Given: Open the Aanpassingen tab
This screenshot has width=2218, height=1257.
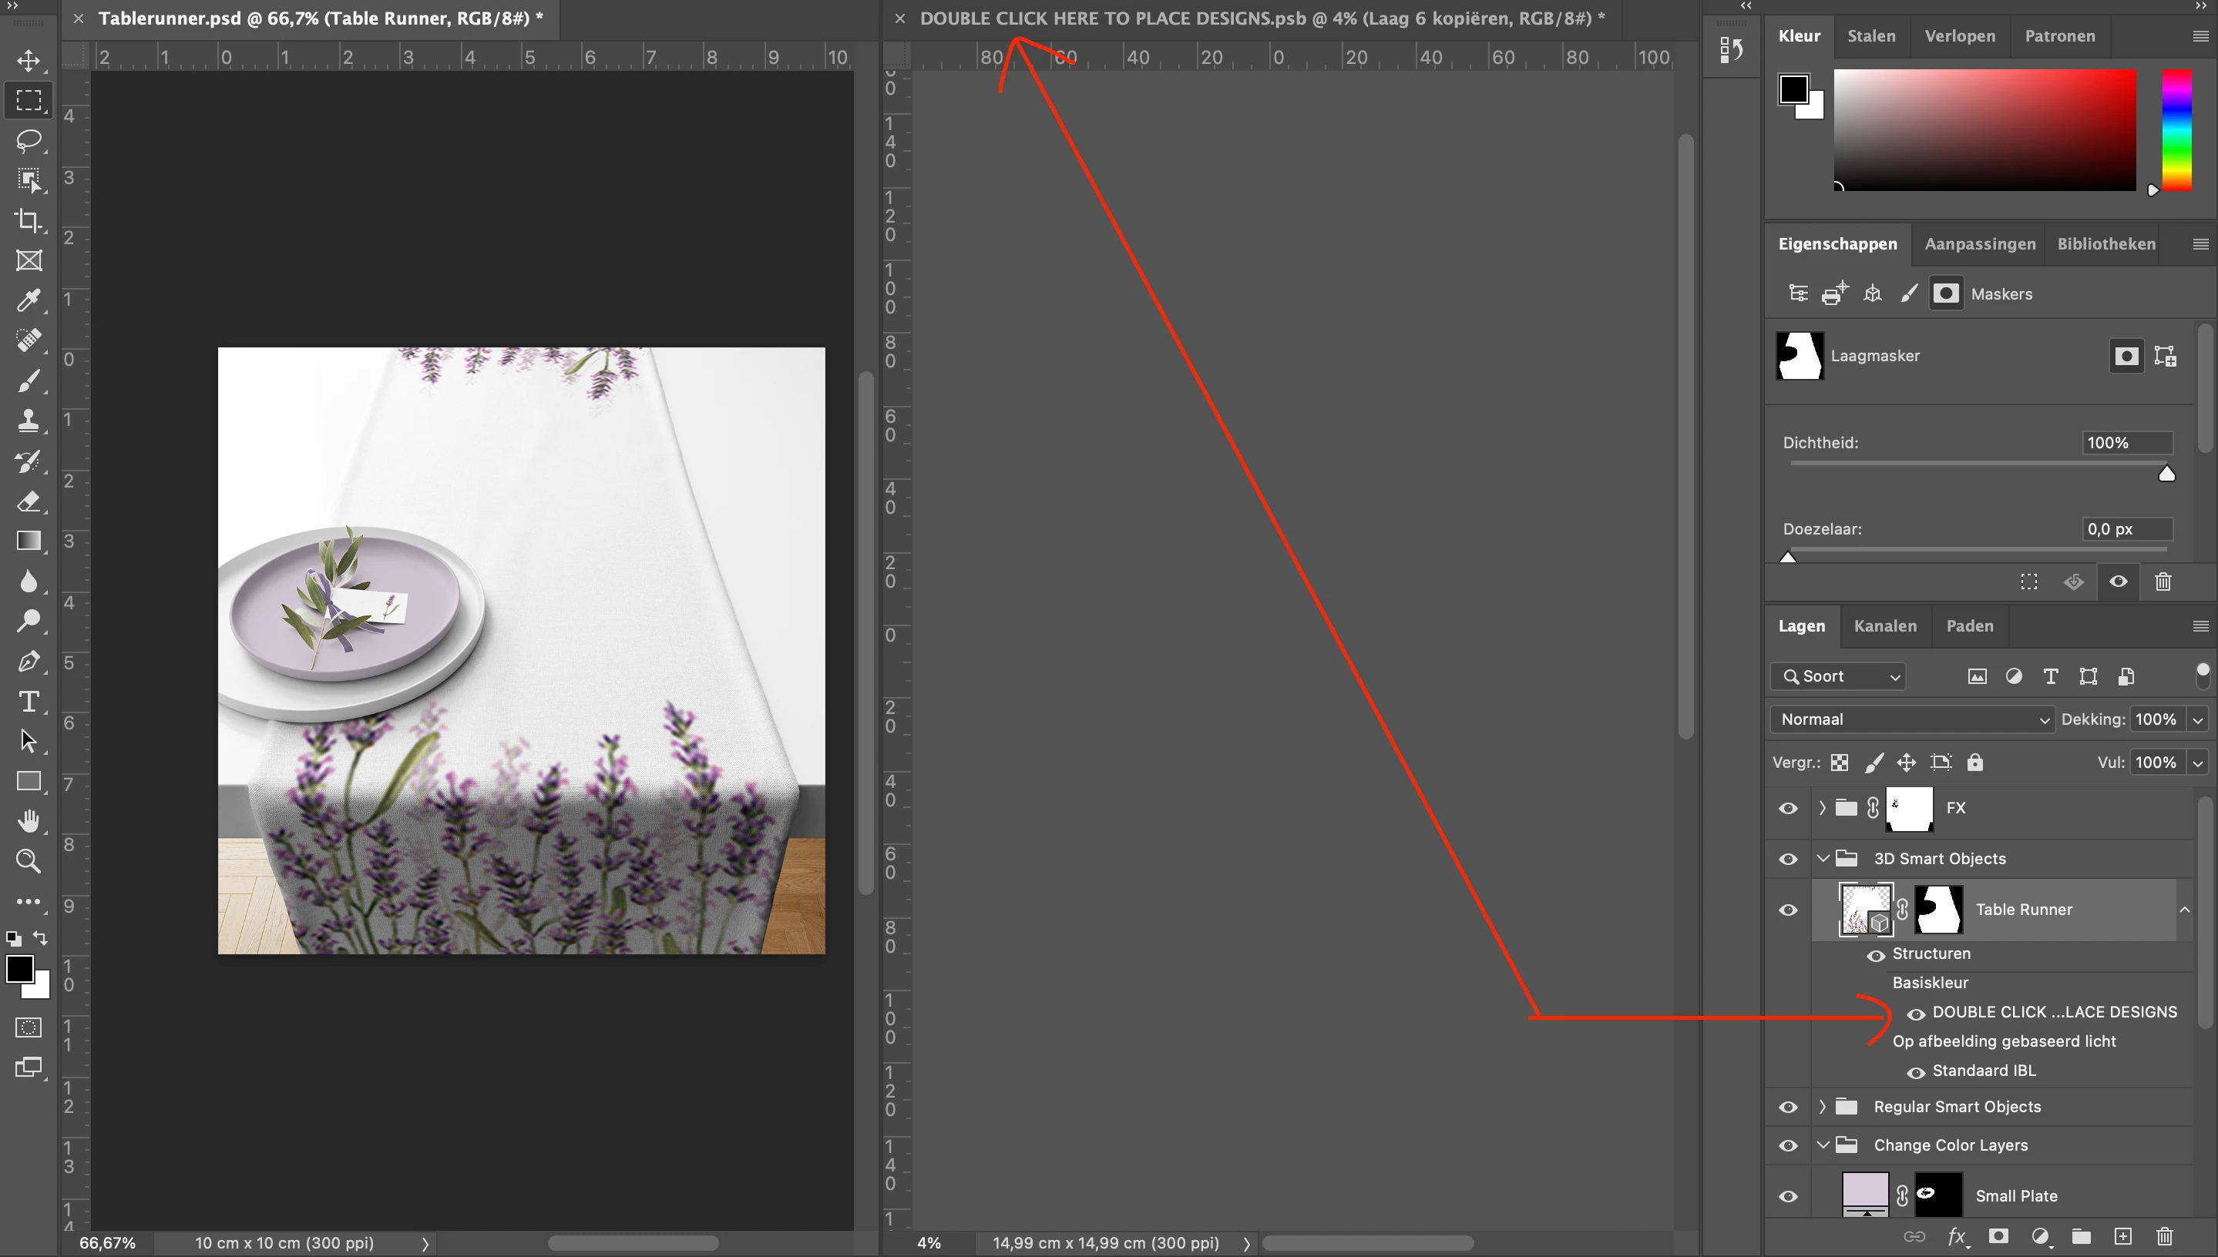Looking at the screenshot, I should 1979,244.
